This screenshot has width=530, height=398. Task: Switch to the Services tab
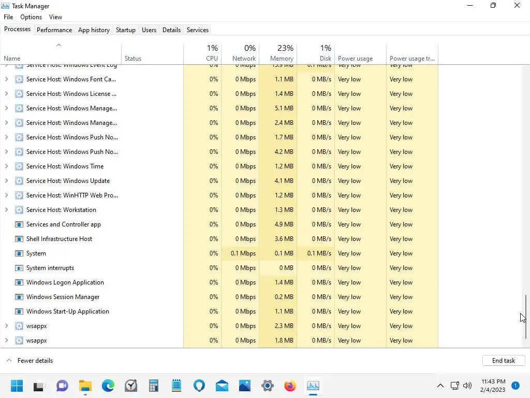coord(198,30)
